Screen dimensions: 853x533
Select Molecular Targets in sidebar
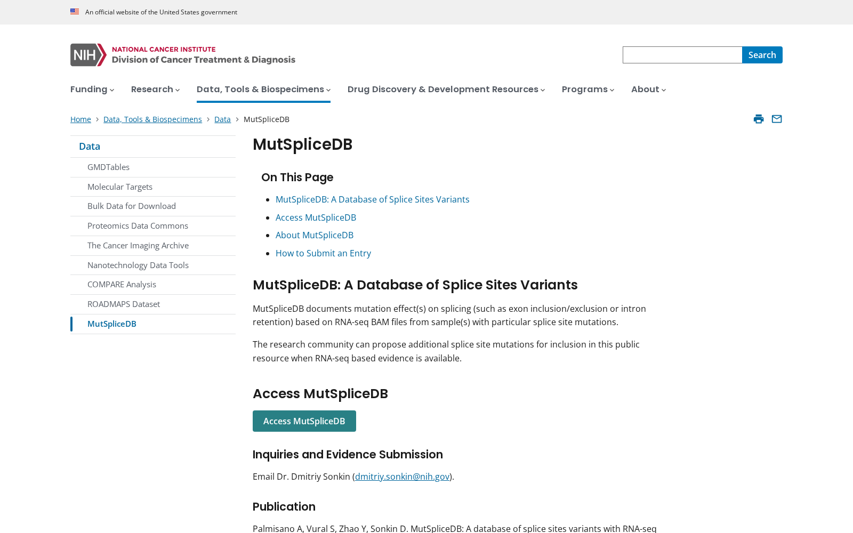(x=153, y=187)
